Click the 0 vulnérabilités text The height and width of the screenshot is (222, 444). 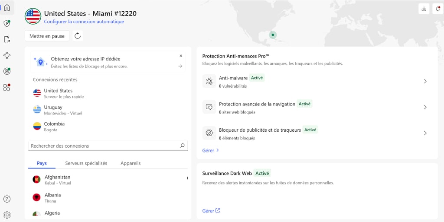point(233,86)
